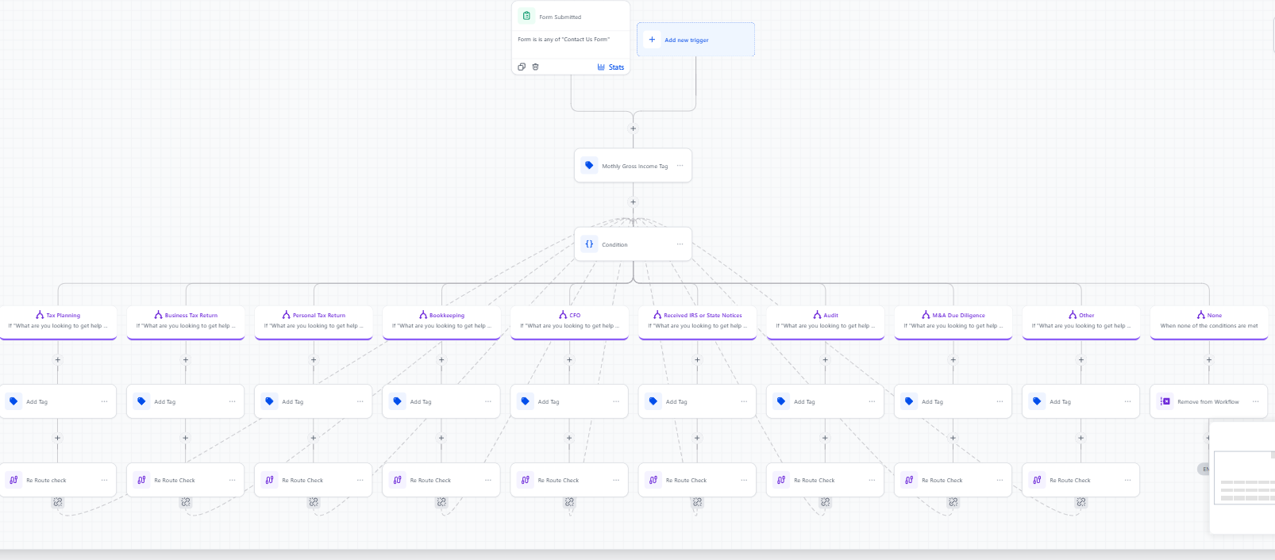Add step directly under Business Tax Return branch
1275x560 pixels.
coord(186,360)
